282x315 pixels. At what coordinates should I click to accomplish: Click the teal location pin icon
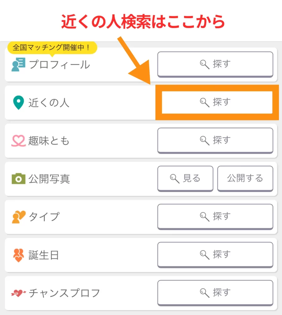pyautogui.click(x=18, y=103)
